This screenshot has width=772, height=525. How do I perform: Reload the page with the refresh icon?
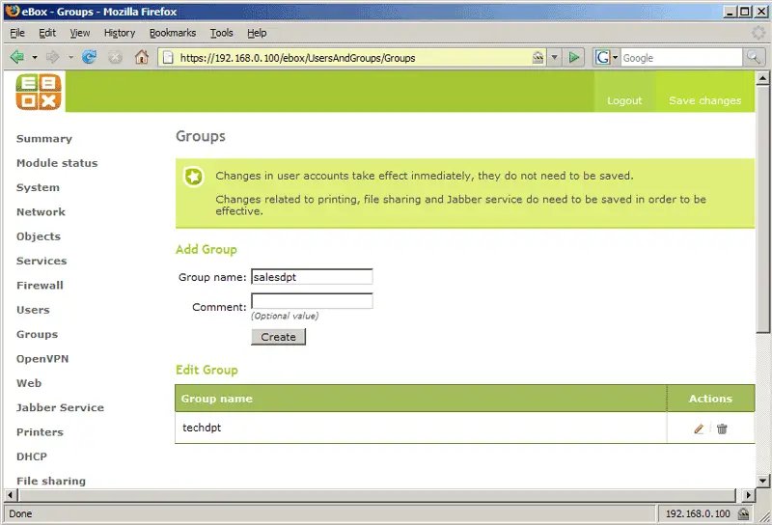point(89,57)
